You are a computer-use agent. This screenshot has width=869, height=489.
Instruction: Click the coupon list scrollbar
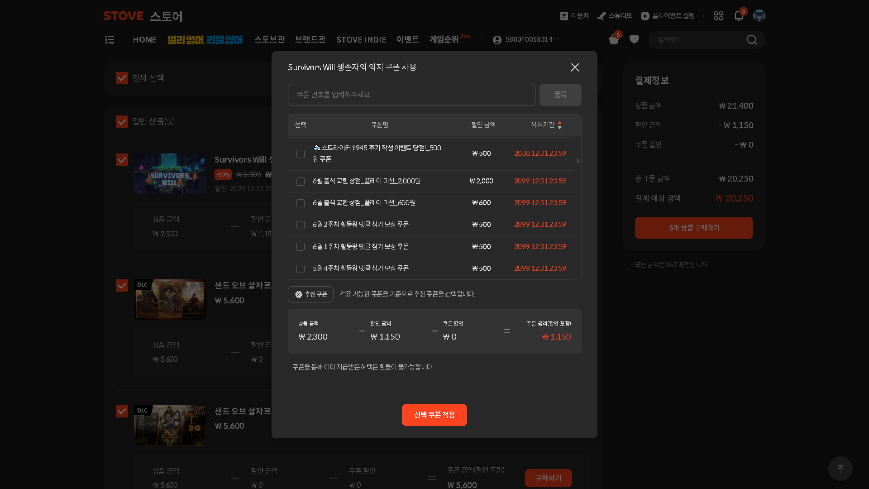(x=578, y=161)
